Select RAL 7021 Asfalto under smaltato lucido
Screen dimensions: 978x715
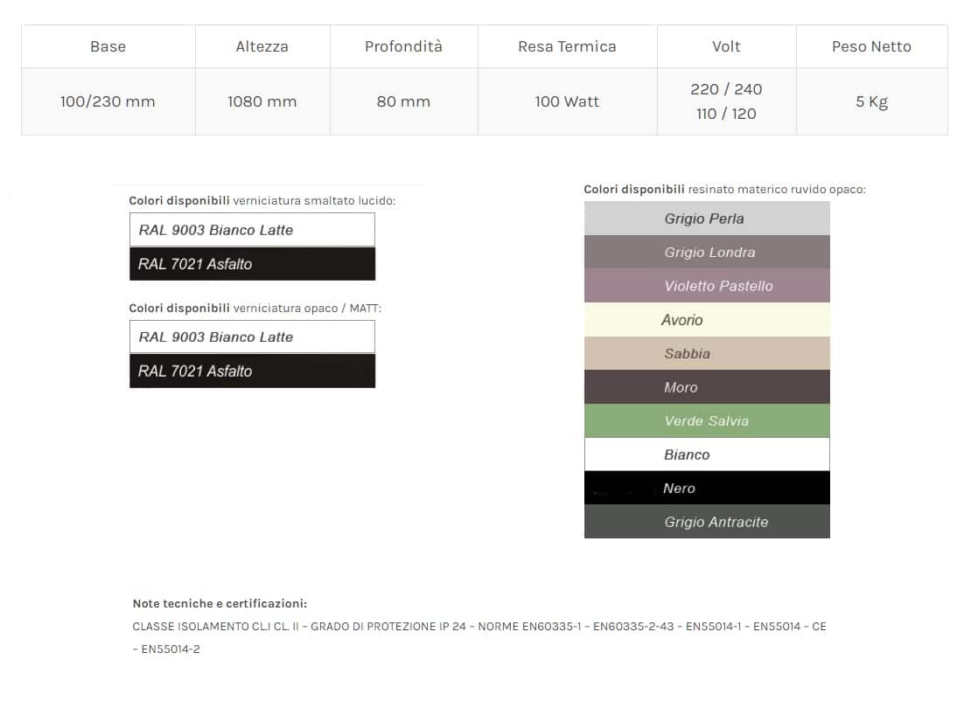(252, 264)
